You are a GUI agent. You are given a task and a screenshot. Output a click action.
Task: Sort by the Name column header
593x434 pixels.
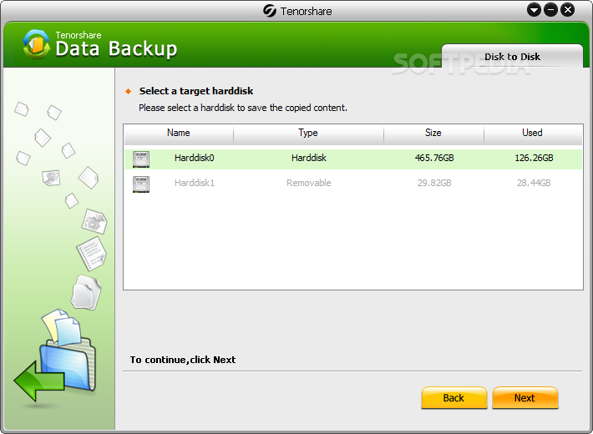tap(179, 133)
